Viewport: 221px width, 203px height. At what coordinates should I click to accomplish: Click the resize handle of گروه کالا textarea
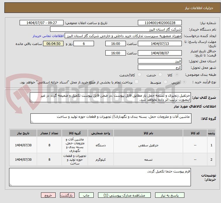[x=32, y=122]
